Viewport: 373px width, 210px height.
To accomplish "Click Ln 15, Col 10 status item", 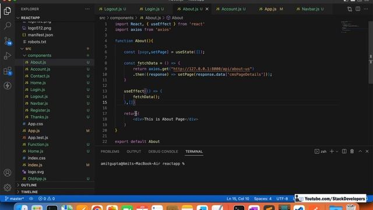I will click(238, 198).
